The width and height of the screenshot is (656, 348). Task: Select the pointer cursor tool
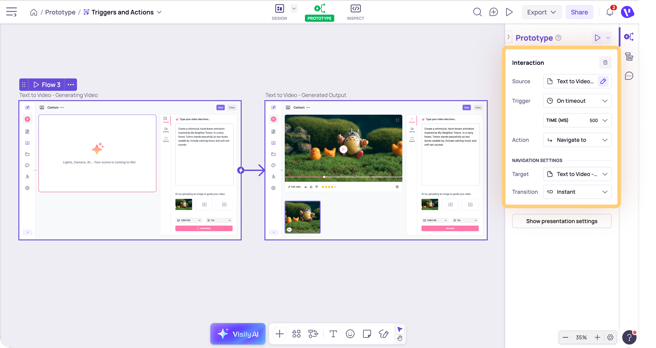(x=400, y=329)
